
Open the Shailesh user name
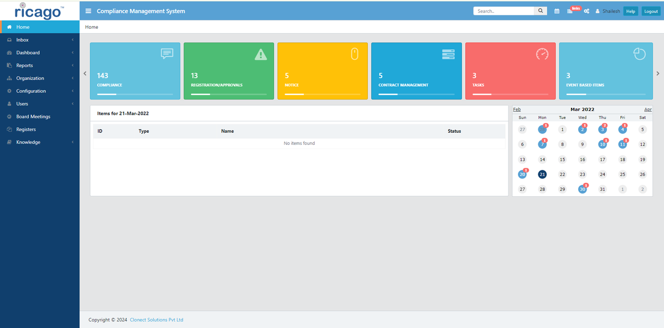[x=611, y=11]
